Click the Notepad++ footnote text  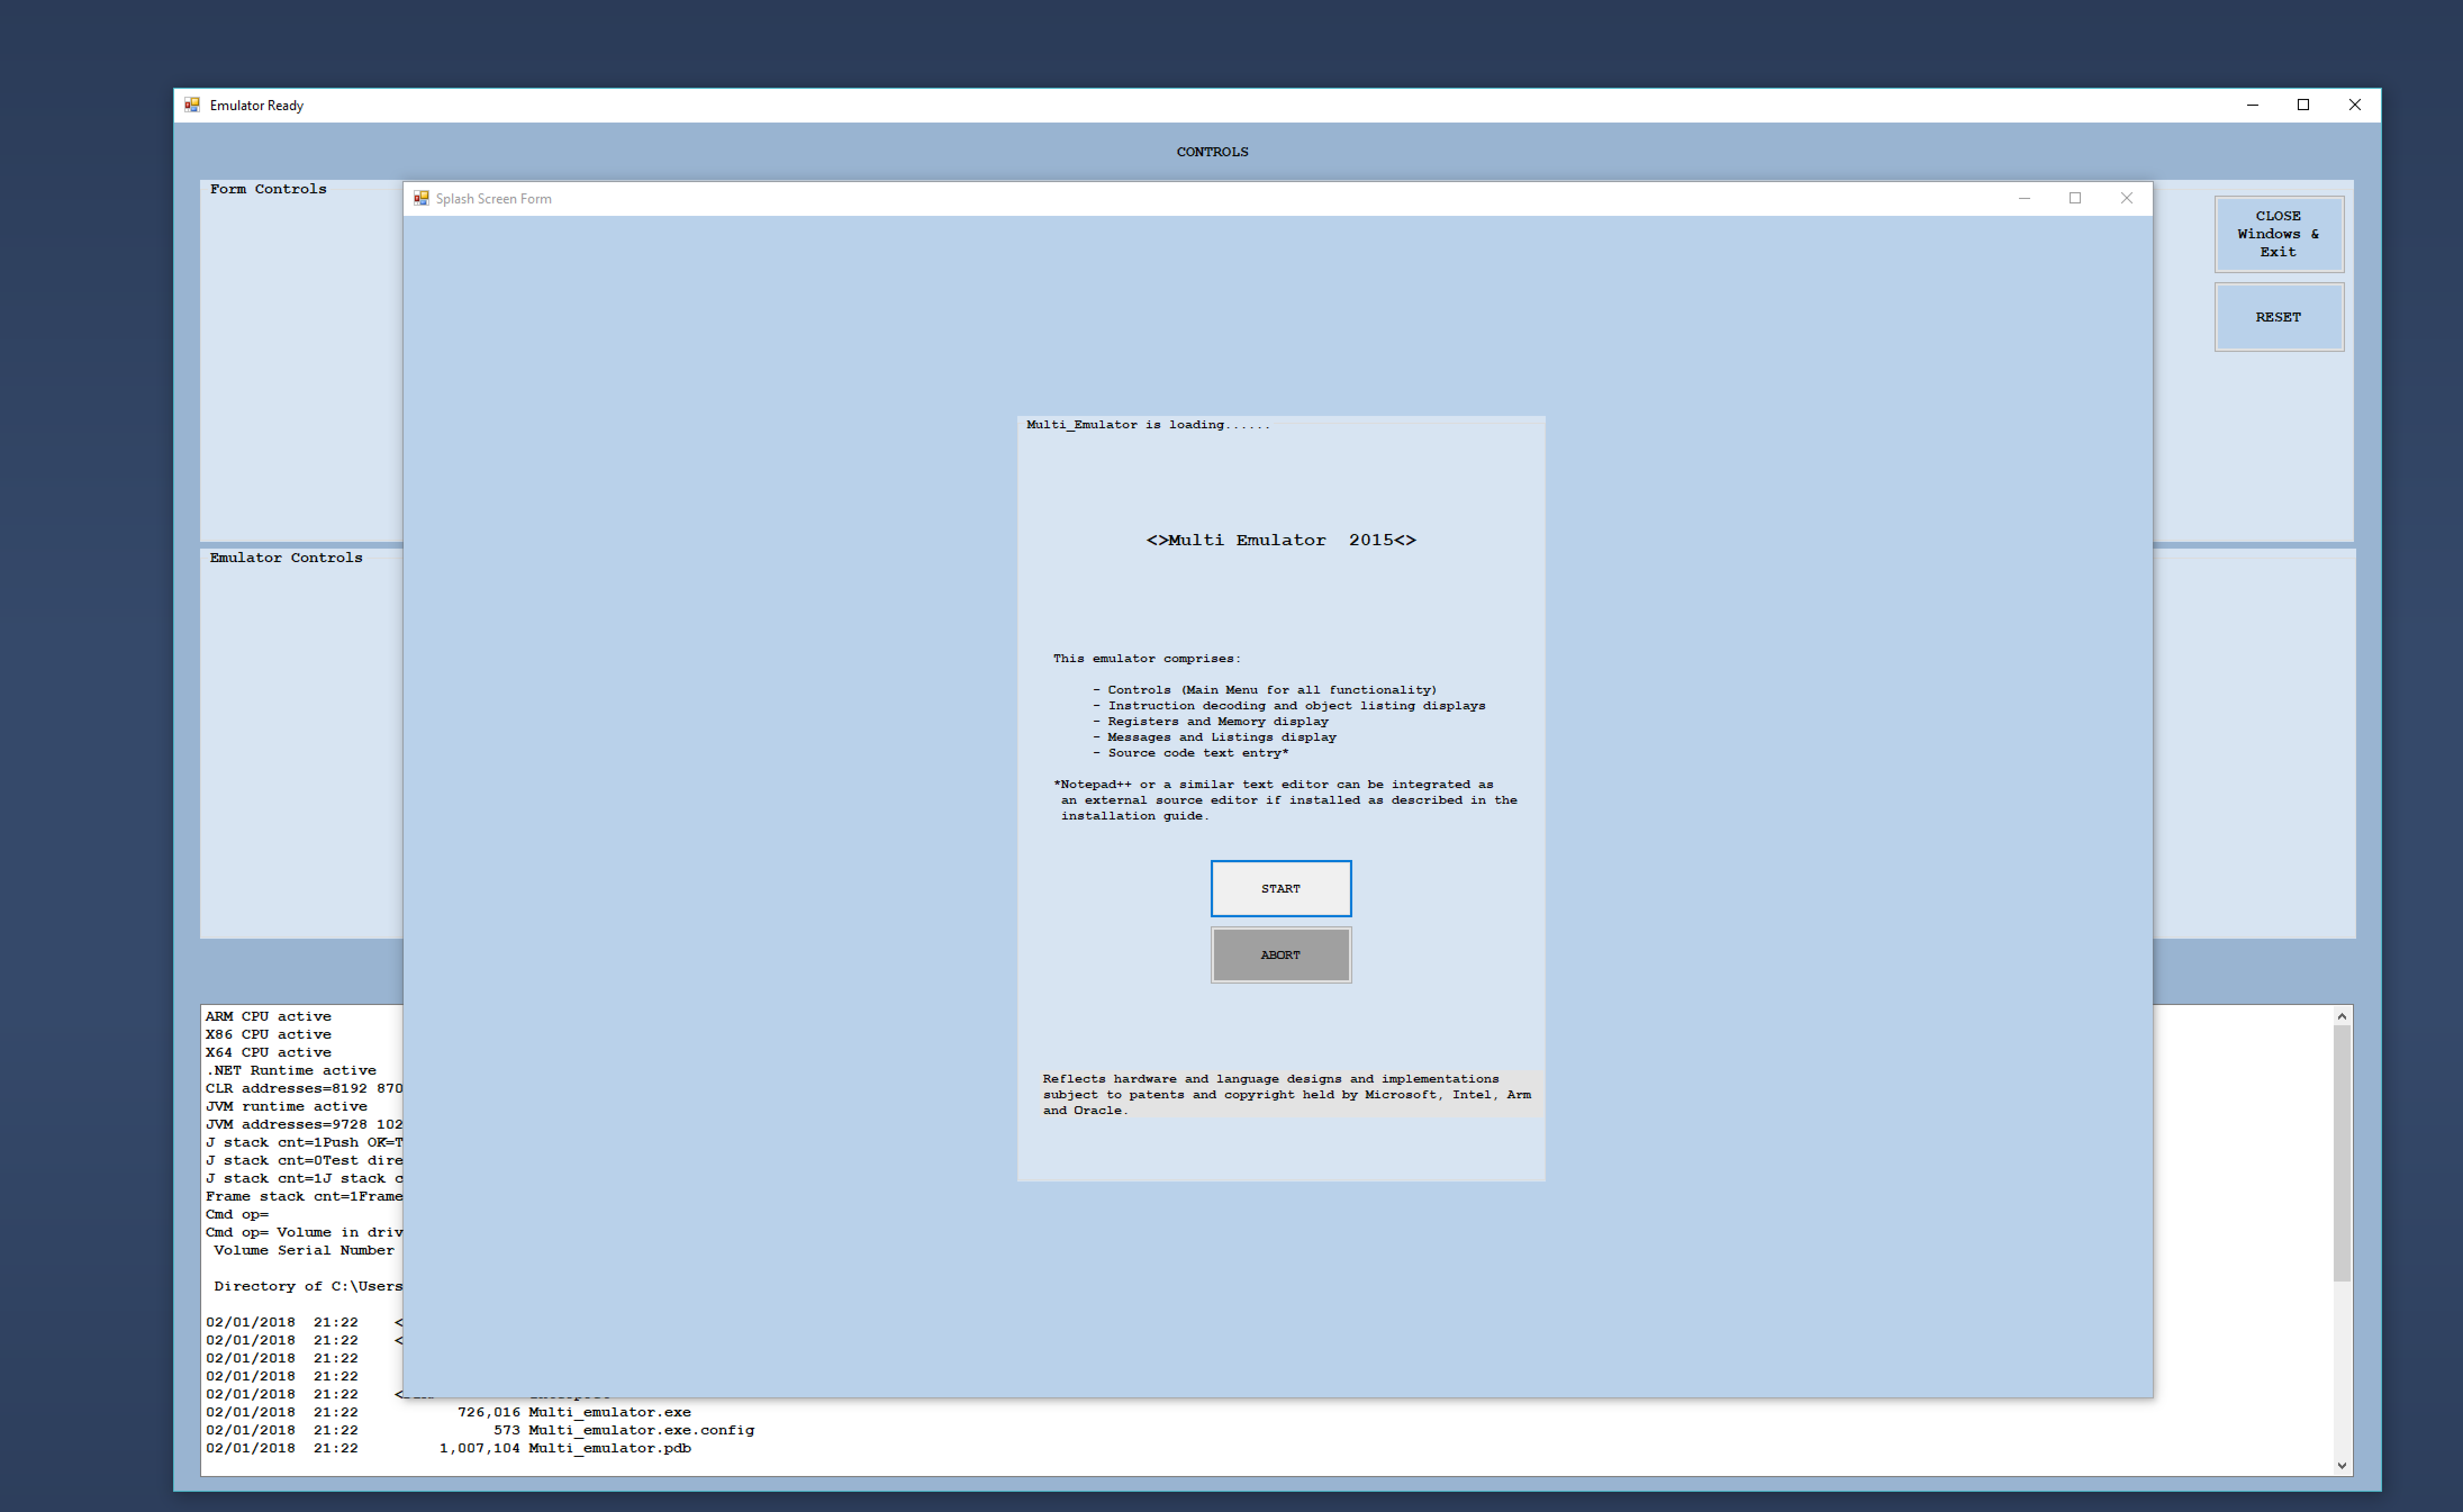click(x=1285, y=800)
